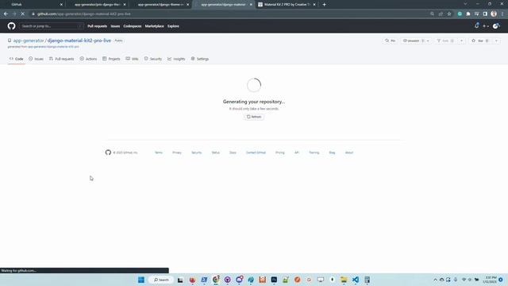Image resolution: width=508 pixels, height=286 pixels.
Task: Open a new browser tab
Action: click(325, 5)
